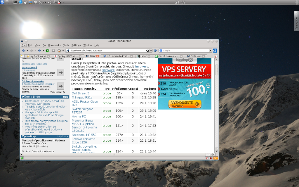Click the Go arrow beside the address bar

[155, 51]
